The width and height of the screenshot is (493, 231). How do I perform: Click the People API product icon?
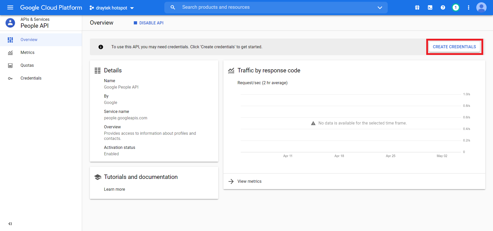pos(10,23)
